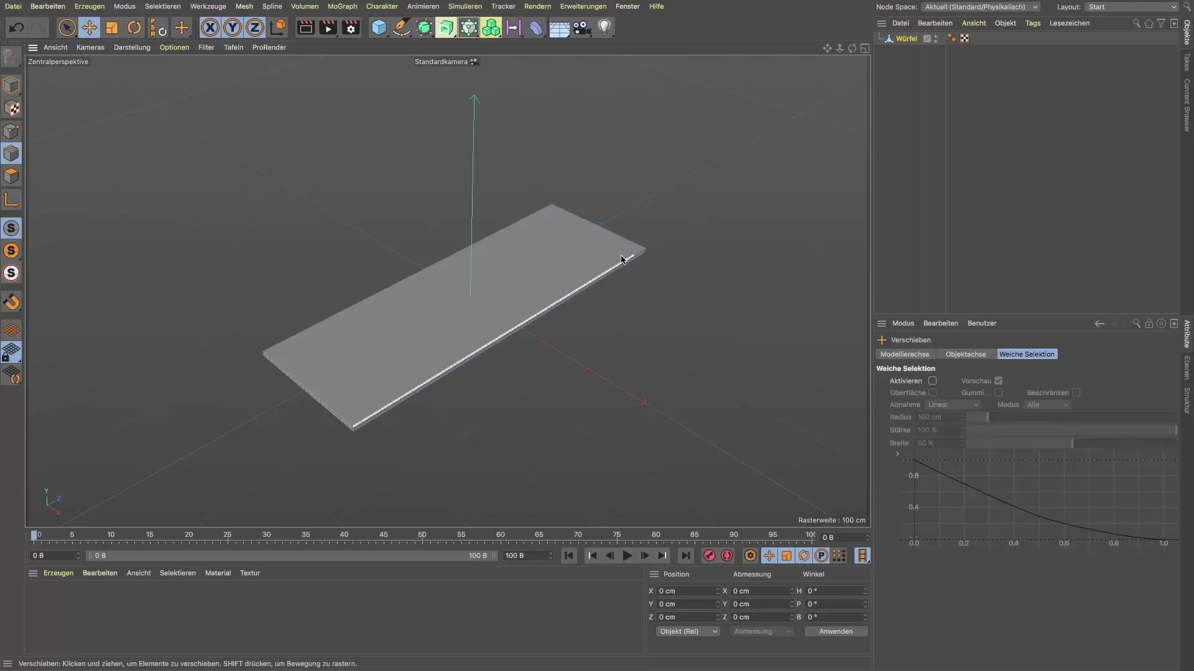The width and height of the screenshot is (1194, 671).
Task: Click the Undo arrow icon
Action: [x=17, y=27]
